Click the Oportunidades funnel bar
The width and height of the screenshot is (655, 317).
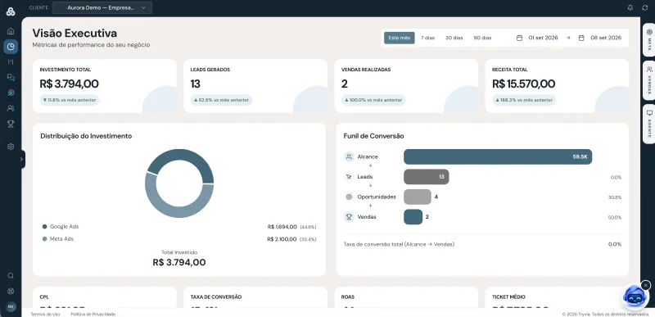tap(418, 197)
